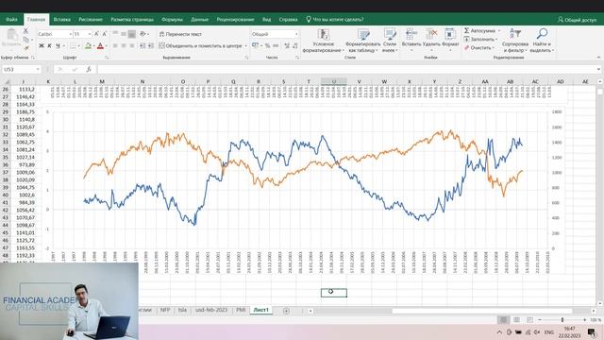
Task: Toggle Wrap Text (Перенести текст)
Action: tap(180, 34)
